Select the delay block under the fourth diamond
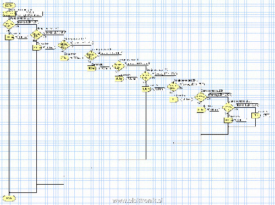 [92, 68]
